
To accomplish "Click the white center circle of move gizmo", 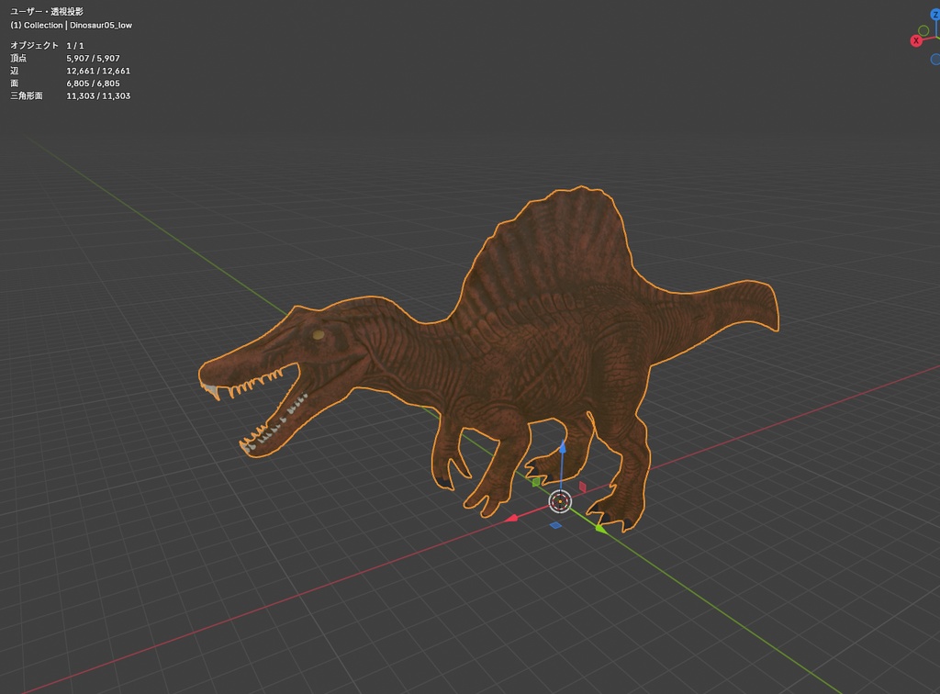I will coord(560,501).
